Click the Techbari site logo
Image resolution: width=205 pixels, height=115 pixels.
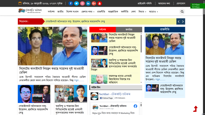[x=30, y=11]
